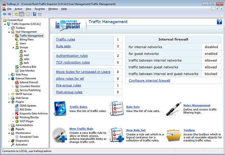This screenshot has width=225, height=155.
Task: Click the Service Publishing tree icon
Action: (x=17, y=90)
